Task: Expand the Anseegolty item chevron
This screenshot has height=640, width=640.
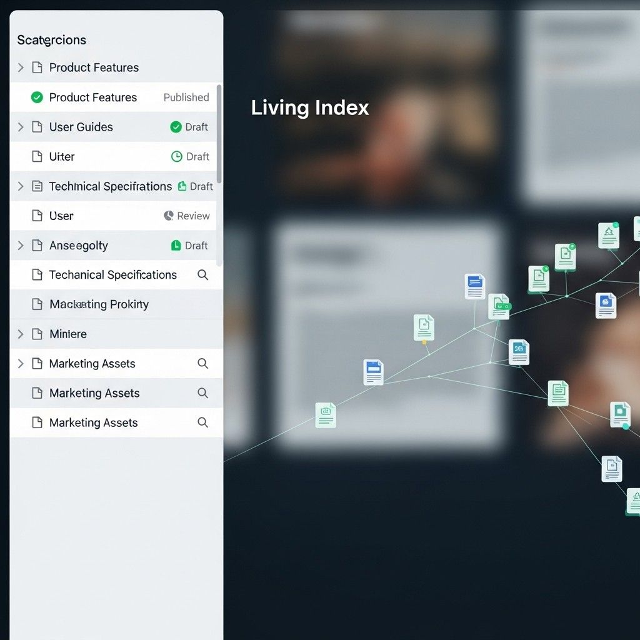Action: [x=21, y=246]
